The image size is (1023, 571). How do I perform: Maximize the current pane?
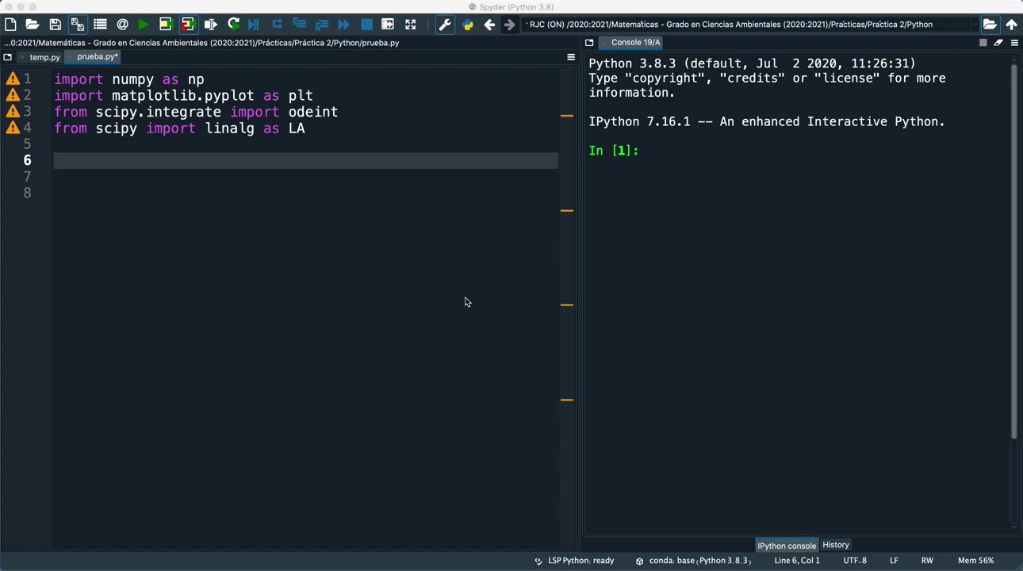click(x=388, y=25)
